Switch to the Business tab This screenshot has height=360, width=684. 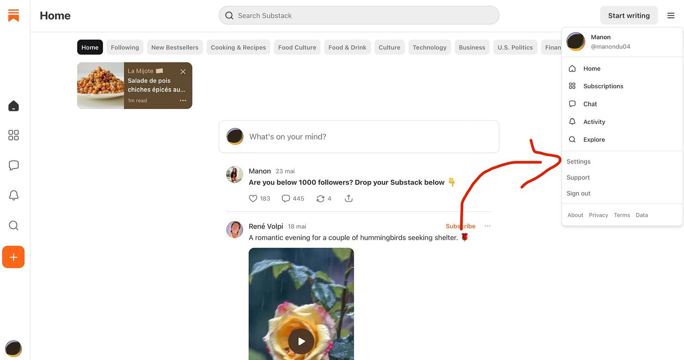472,47
